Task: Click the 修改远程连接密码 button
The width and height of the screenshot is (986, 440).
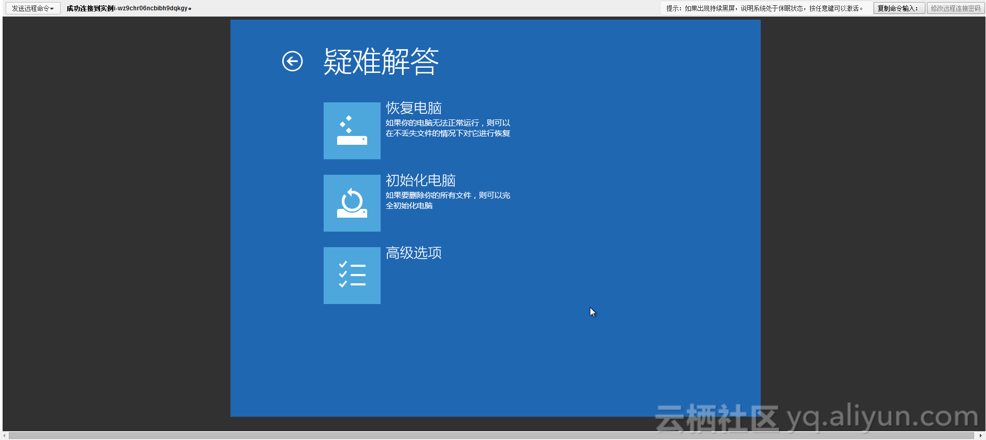Action: click(955, 8)
